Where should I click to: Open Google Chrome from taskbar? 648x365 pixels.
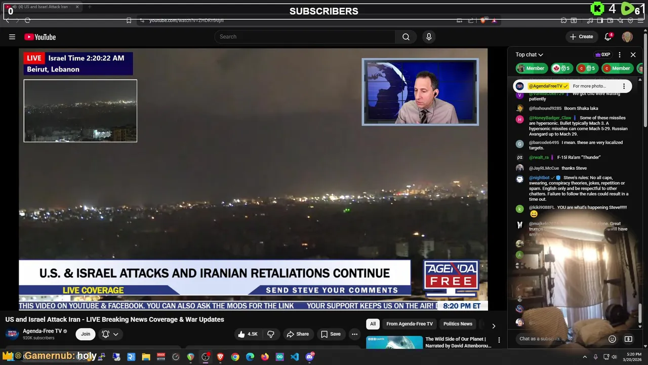coord(235,357)
